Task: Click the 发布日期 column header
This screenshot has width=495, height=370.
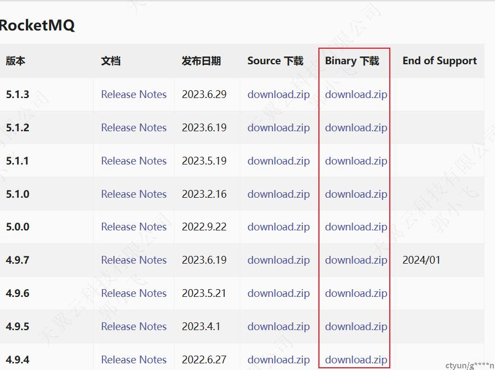Action: click(201, 60)
